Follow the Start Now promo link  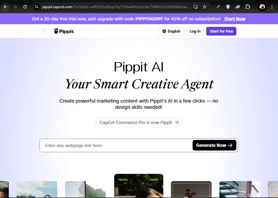tap(235, 19)
